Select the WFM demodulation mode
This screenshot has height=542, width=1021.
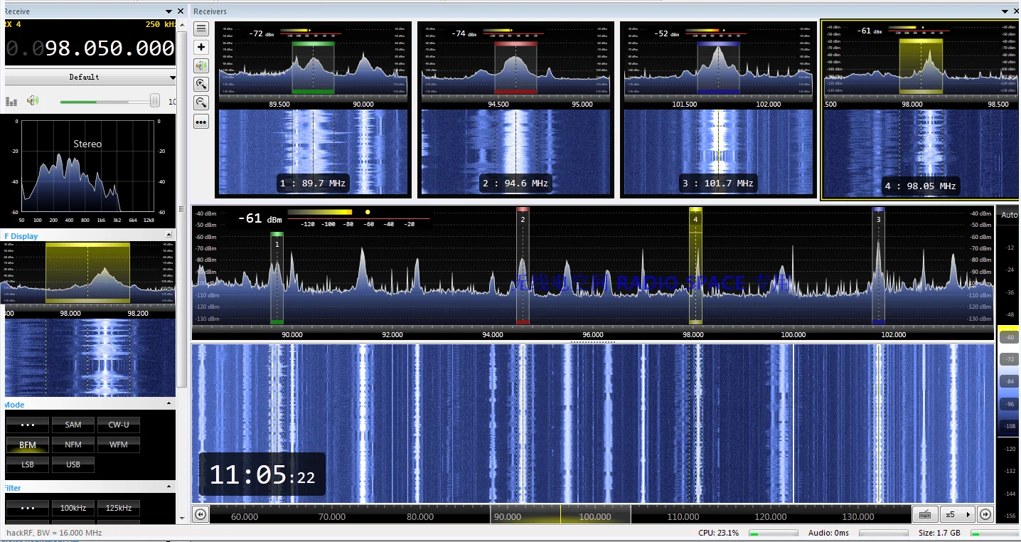coord(119,445)
